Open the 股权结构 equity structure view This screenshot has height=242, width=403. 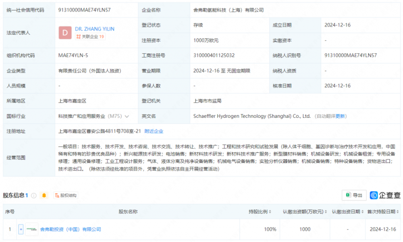pos(65,196)
